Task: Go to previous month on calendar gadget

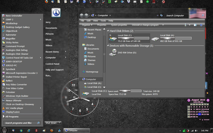Action: pos(189,100)
